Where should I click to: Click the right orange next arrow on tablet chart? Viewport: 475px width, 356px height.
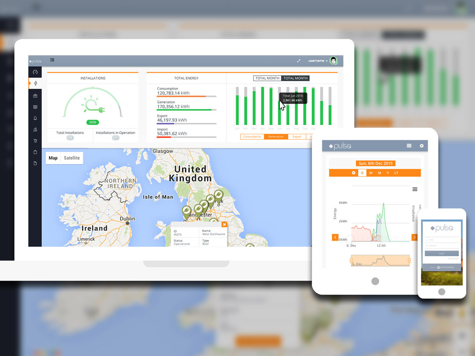[x=414, y=237]
